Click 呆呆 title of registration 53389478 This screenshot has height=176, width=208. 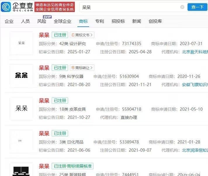(44, 134)
